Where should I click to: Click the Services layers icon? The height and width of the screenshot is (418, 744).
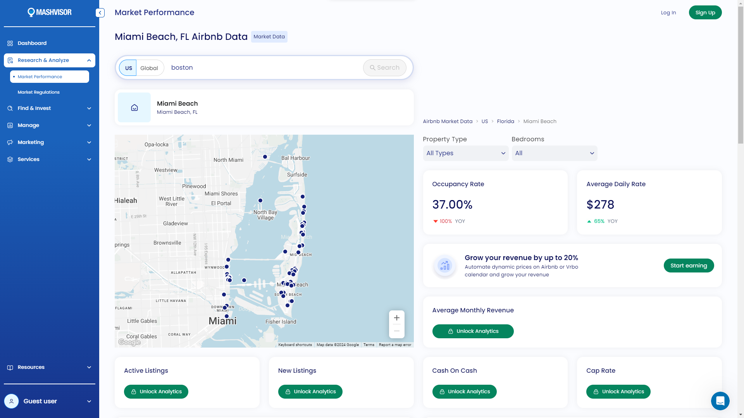10,159
